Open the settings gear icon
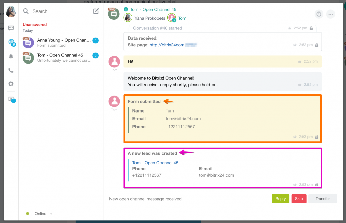This screenshot has width=346, height=223. pyautogui.click(x=11, y=84)
